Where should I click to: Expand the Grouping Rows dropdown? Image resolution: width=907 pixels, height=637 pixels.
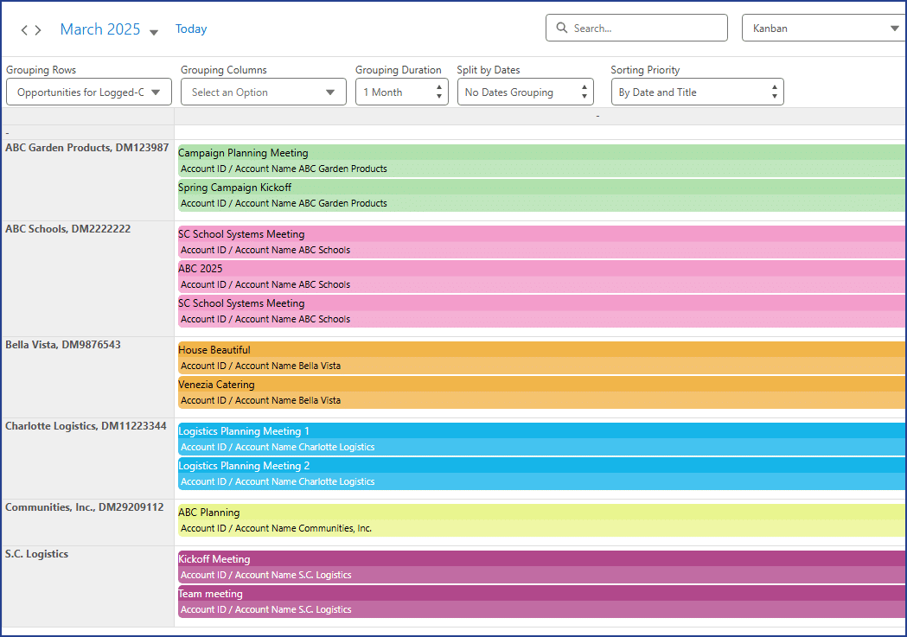(88, 92)
